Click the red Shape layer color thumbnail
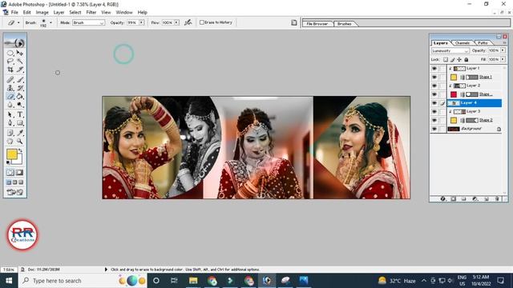Image resolution: width=513 pixels, height=288 pixels. (x=454, y=94)
